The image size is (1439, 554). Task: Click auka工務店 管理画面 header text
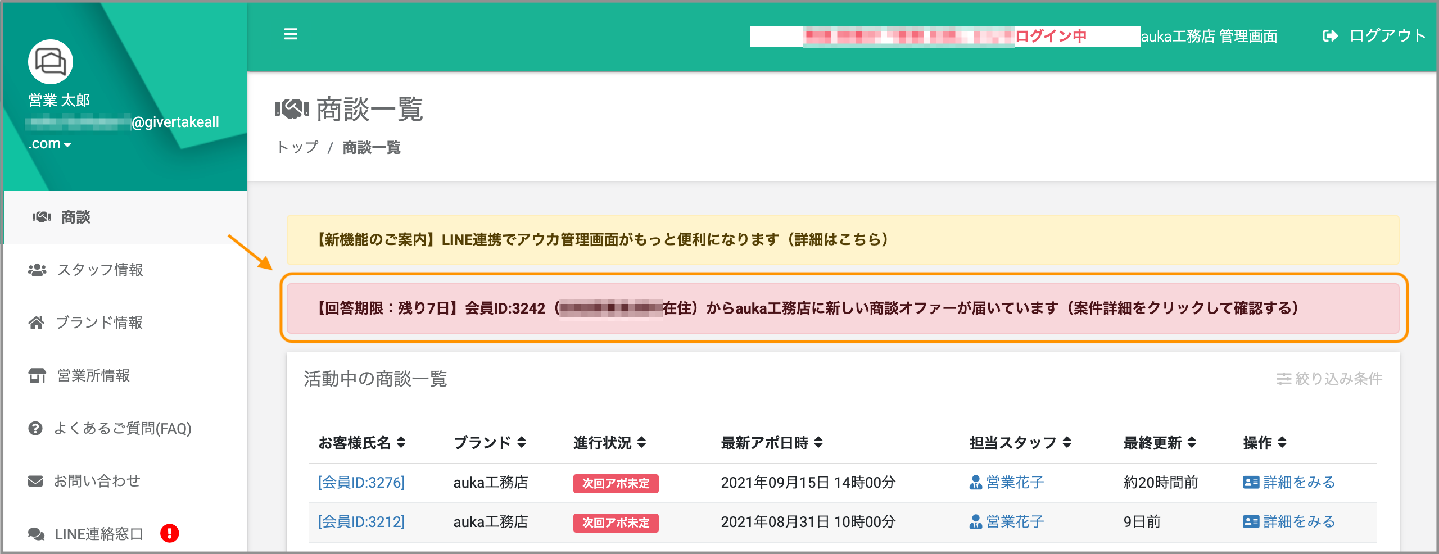1209,37
